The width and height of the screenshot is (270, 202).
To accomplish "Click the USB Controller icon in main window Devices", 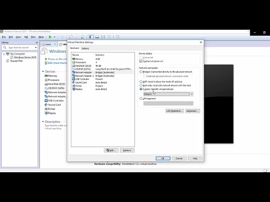I will (46, 100).
